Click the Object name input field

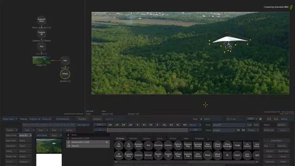pyautogui.click(x=224, y=130)
